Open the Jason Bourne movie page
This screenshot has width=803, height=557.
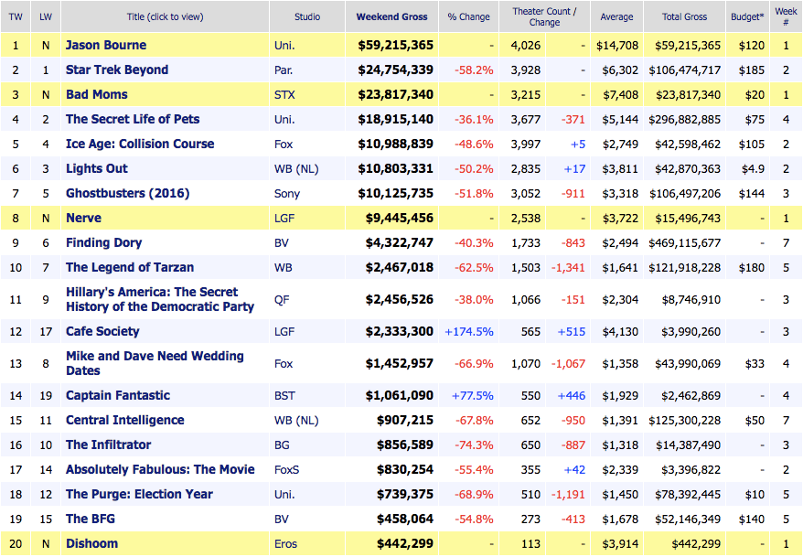[106, 45]
